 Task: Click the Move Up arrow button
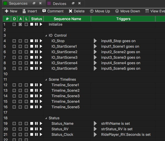tap(92, 11)
